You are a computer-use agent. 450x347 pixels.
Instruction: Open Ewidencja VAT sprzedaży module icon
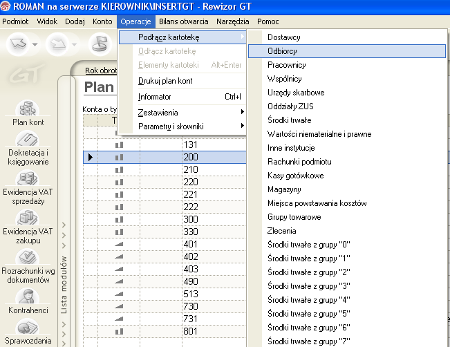28,178
